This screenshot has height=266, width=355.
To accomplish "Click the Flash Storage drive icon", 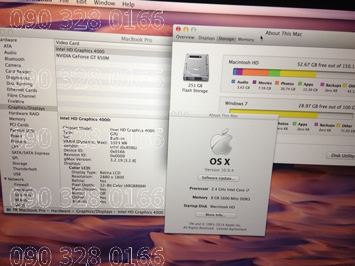I will click(x=196, y=67).
